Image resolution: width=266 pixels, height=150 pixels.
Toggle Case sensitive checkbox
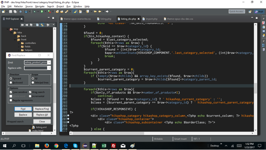pyautogui.click(x=11, y=92)
